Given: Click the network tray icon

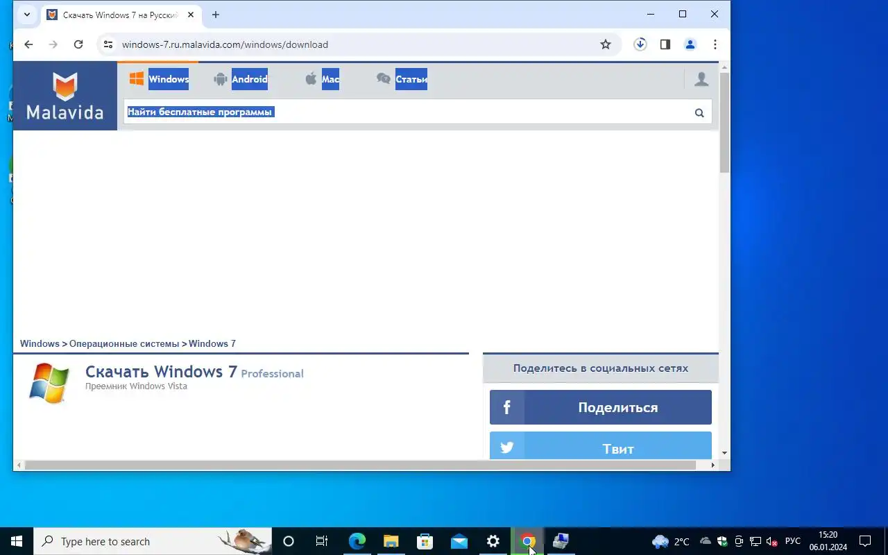Looking at the screenshot, I should coord(755,541).
